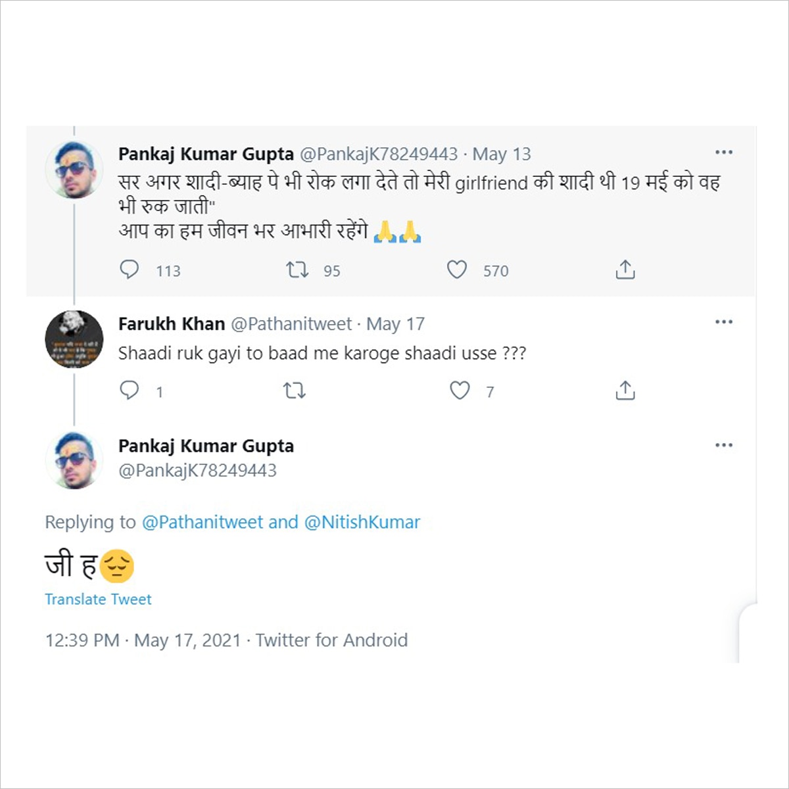Select the username Farukh Khan
Screen dimensions: 789x789
click(172, 323)
